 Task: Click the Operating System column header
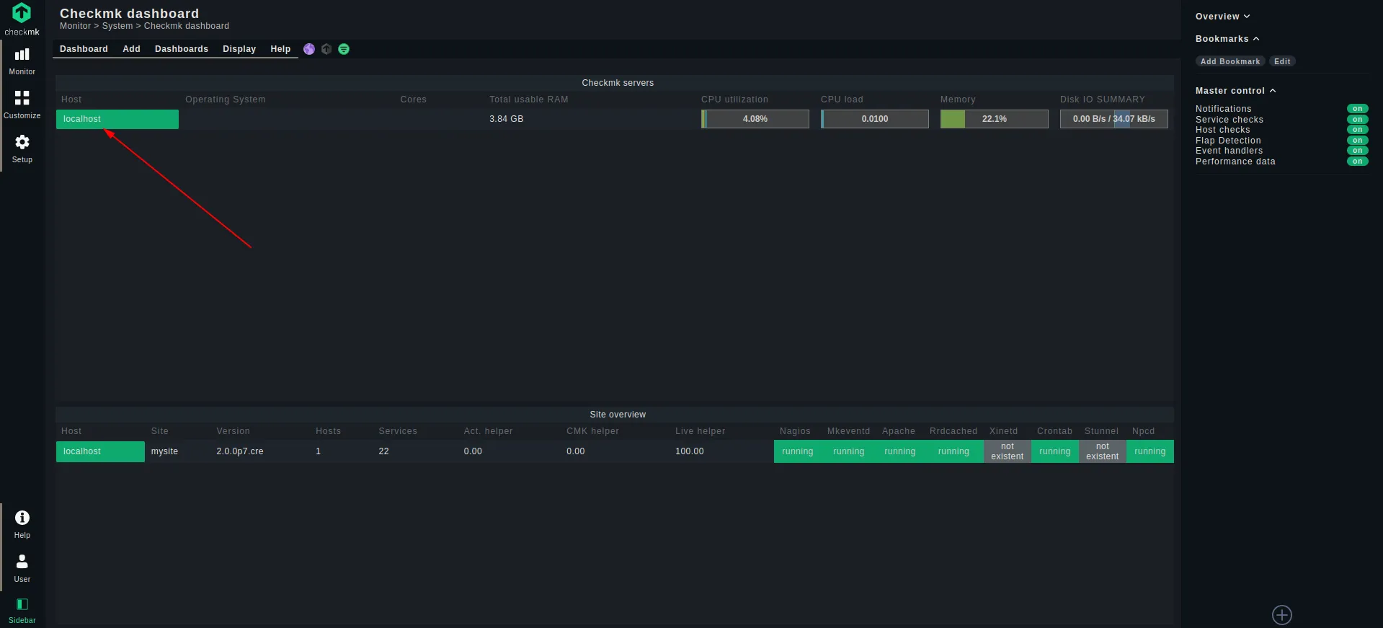tap(226, 99)
